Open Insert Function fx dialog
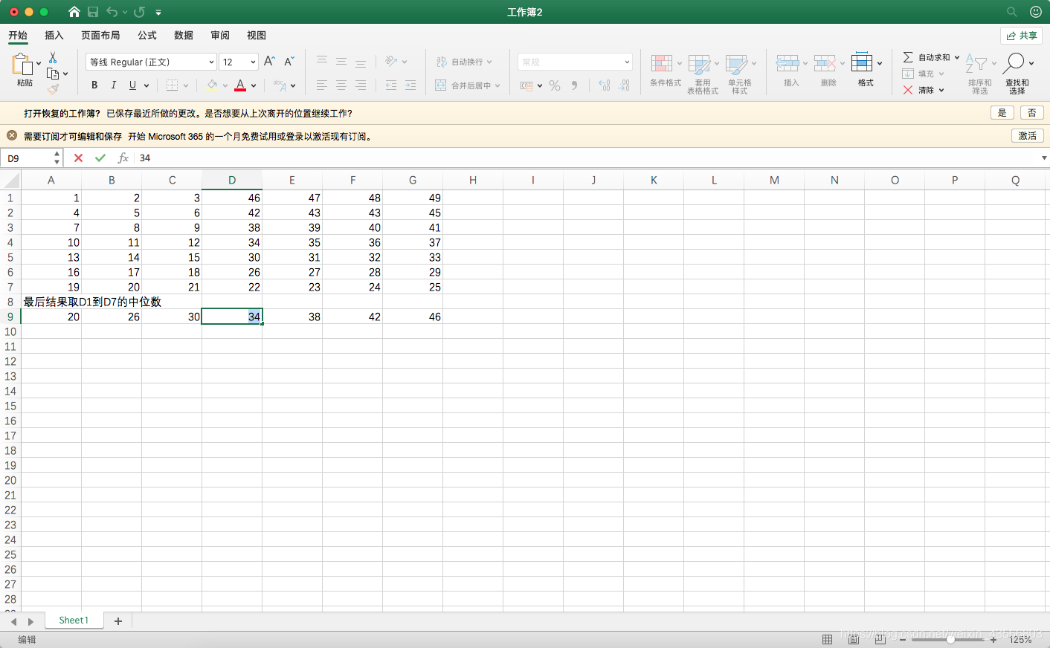This screenshot has width=1050, height=648. (x=123, y=158)
